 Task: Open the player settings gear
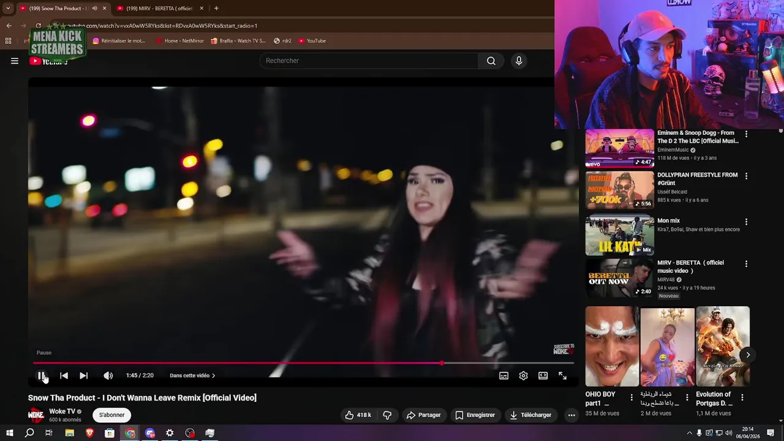tap(523, 375)
